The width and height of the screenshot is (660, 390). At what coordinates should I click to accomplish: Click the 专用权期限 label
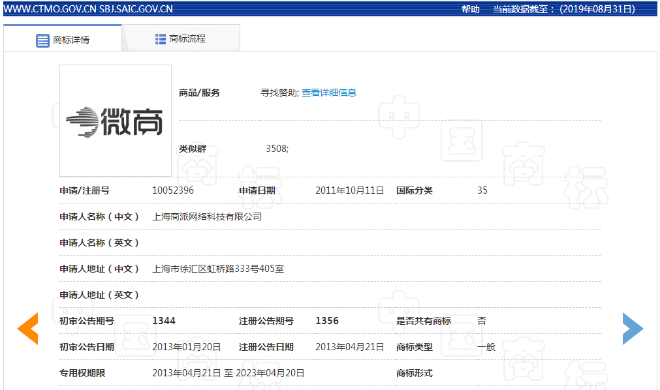[82, 373]
